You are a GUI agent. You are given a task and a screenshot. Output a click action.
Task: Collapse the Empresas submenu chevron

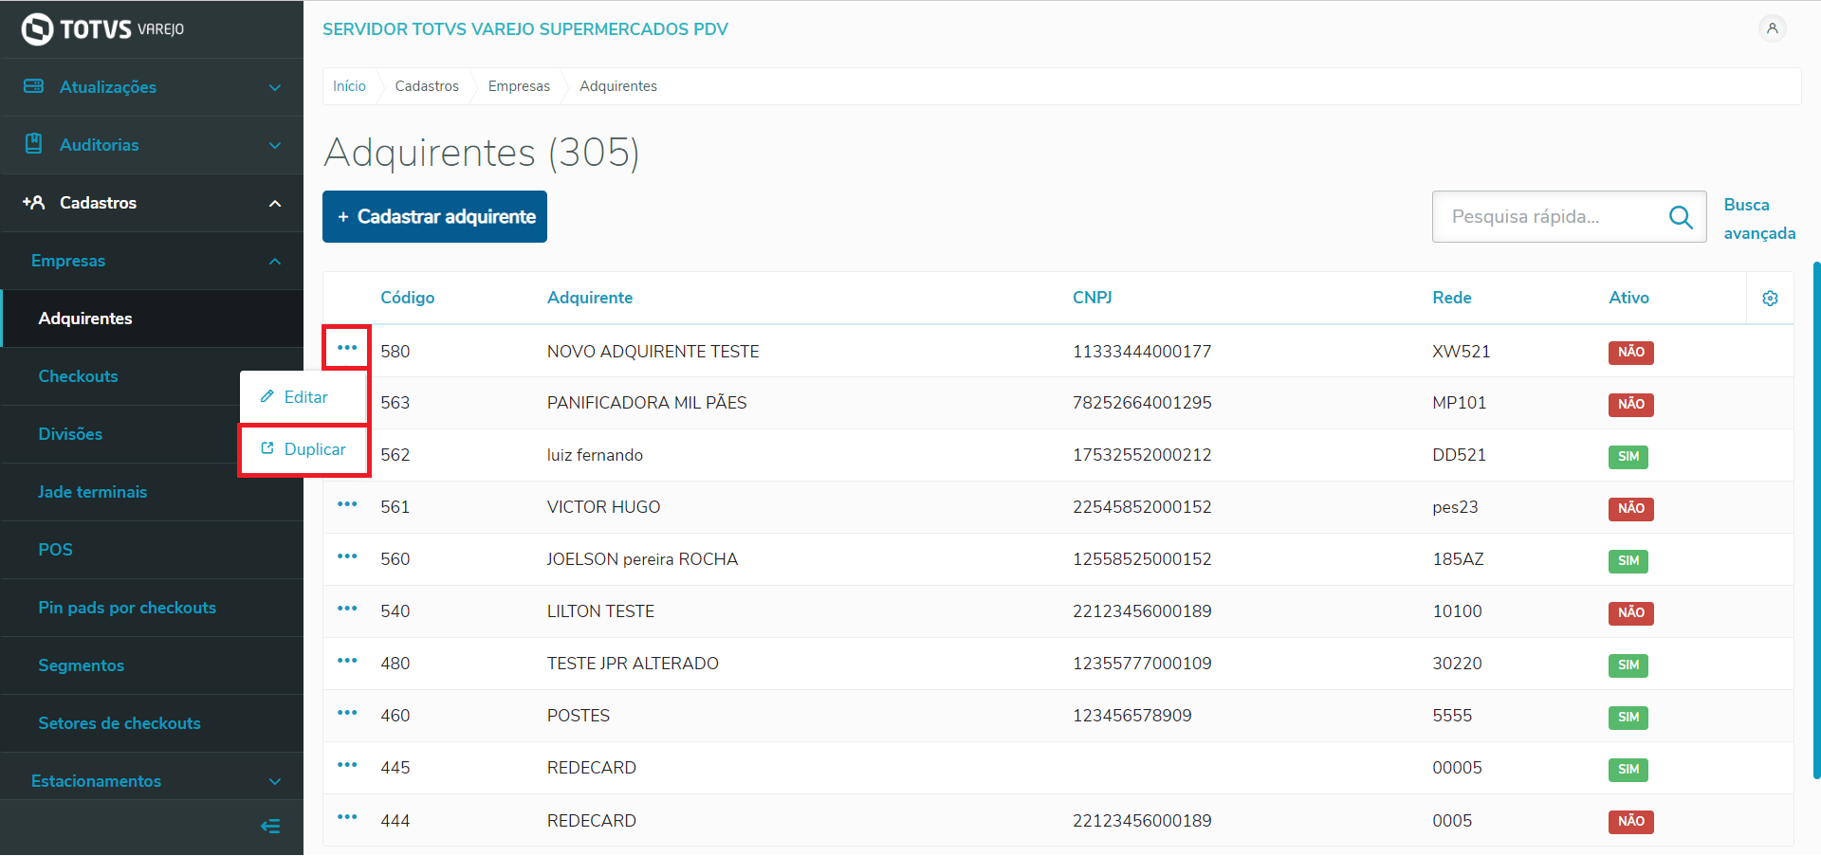(x=275, y=261)
